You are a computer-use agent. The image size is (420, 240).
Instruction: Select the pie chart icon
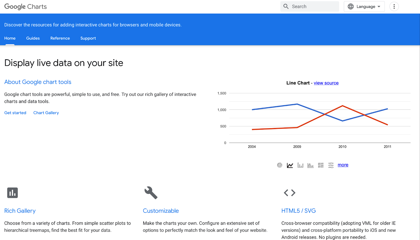pyautogui.click(x=280, y=165)
